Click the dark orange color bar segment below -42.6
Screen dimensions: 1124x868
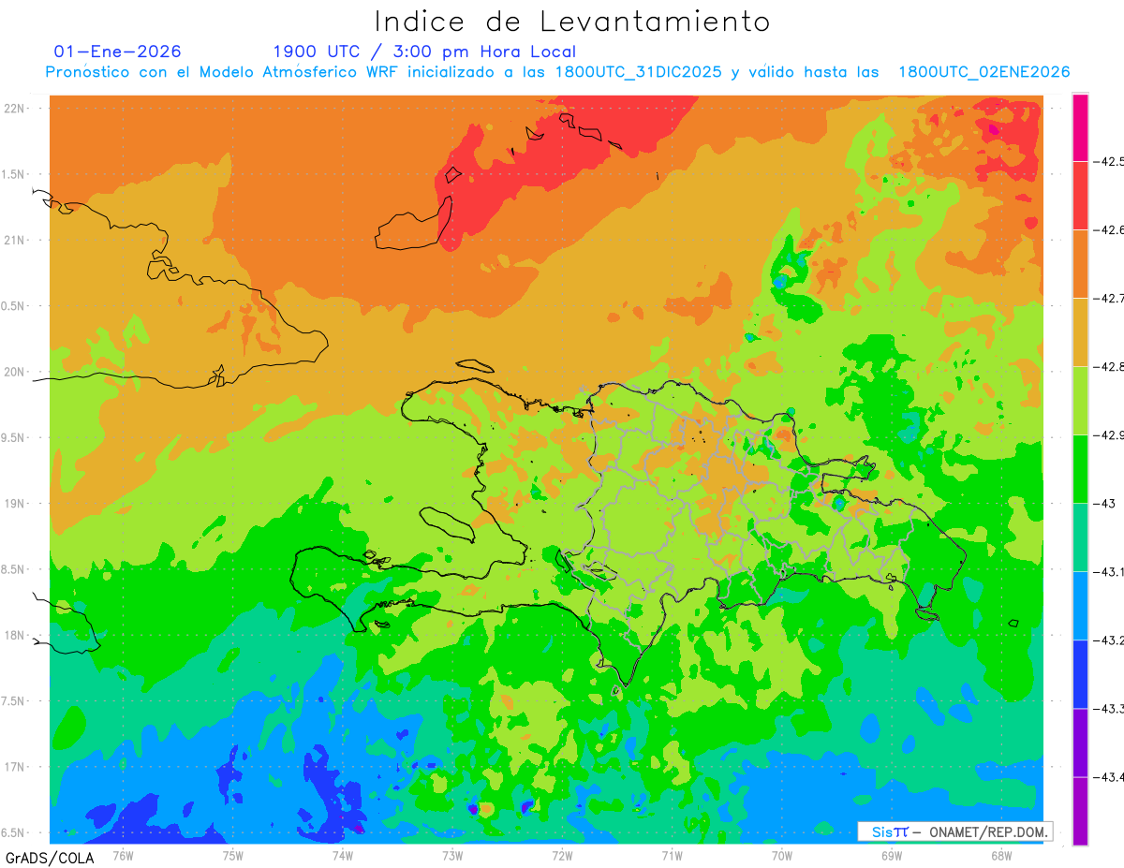click(1080, 264)
